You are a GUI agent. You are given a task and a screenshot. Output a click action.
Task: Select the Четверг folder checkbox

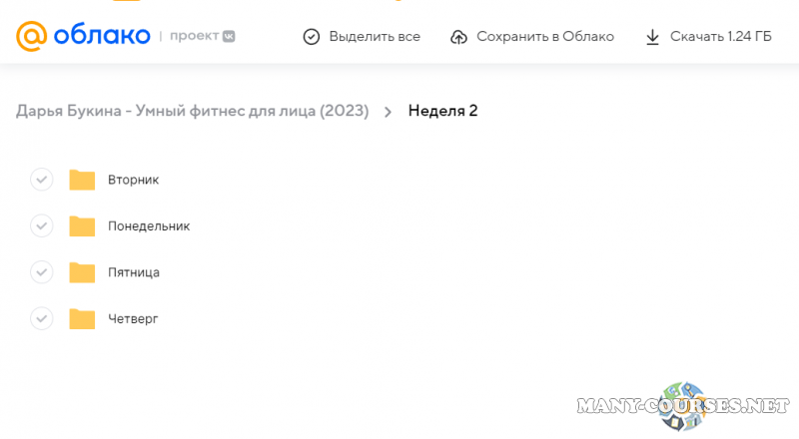tap(41, 319)
